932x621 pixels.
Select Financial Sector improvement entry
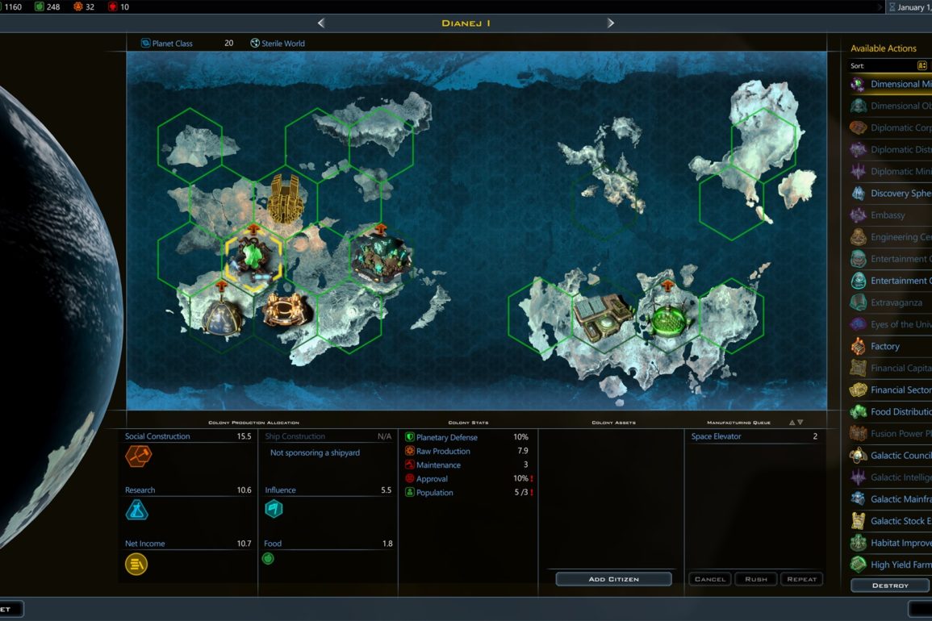click(x=890, y=390)
